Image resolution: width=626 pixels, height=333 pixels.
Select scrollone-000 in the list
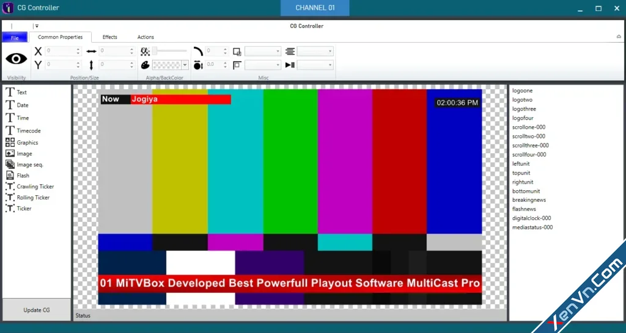(529, 127)
